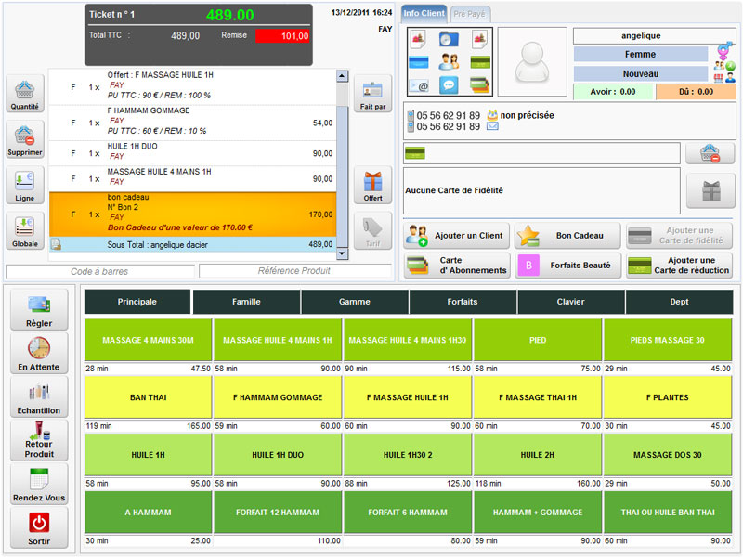Select the bon cadeau N° Bon 2 line
Image resolution: width=743 pixels, height=558 pixels.
(x=192, y=213)
